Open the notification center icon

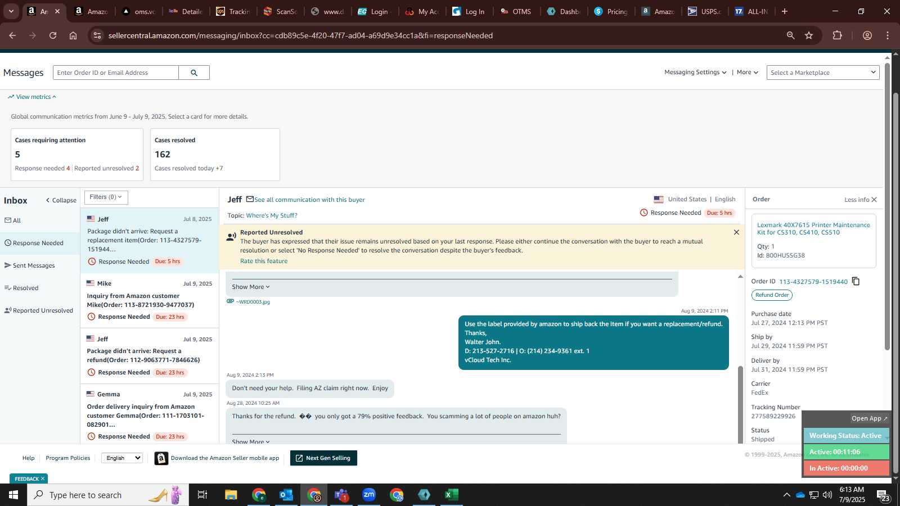click(883, 495)
